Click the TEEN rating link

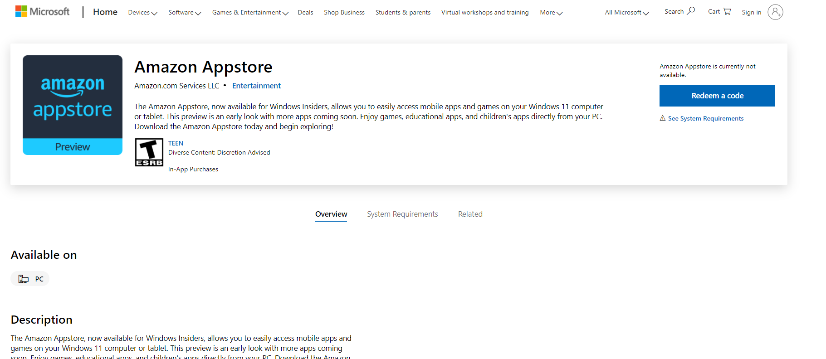(x=176, y=143)
